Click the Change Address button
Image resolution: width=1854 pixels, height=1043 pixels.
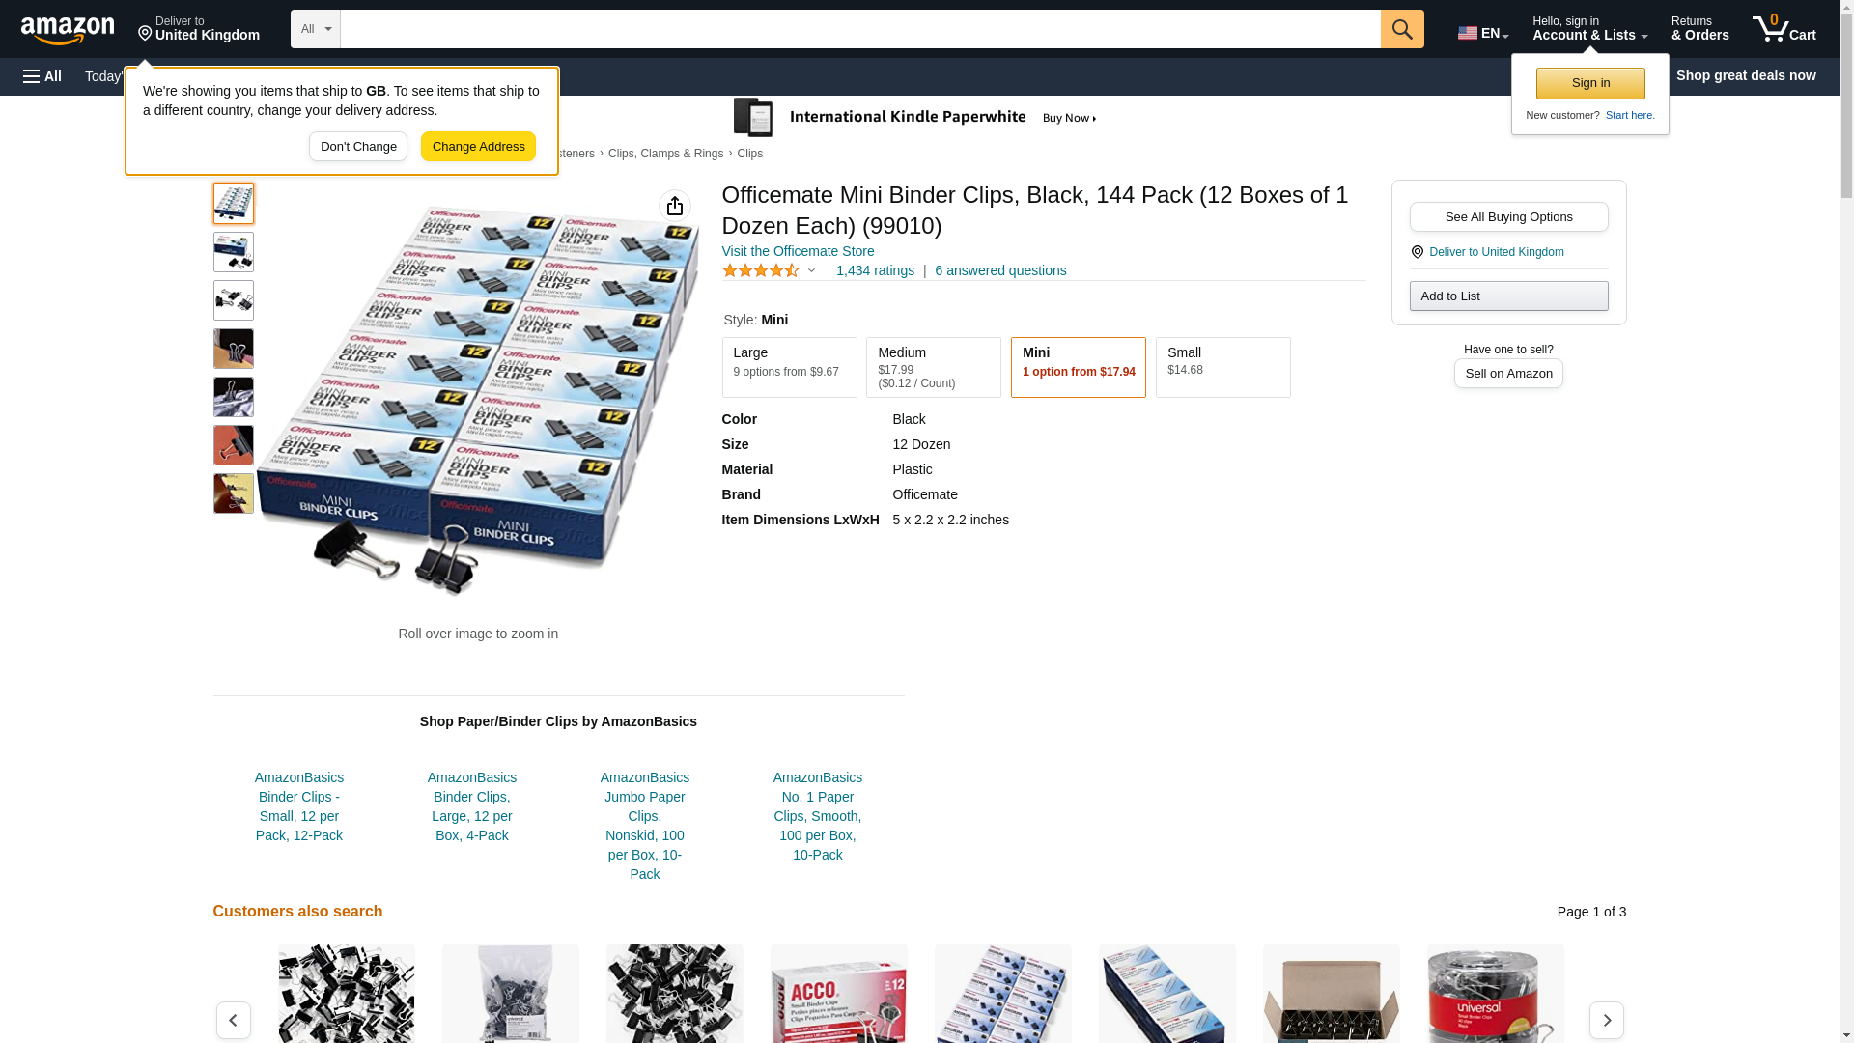[x=478, y=147]
